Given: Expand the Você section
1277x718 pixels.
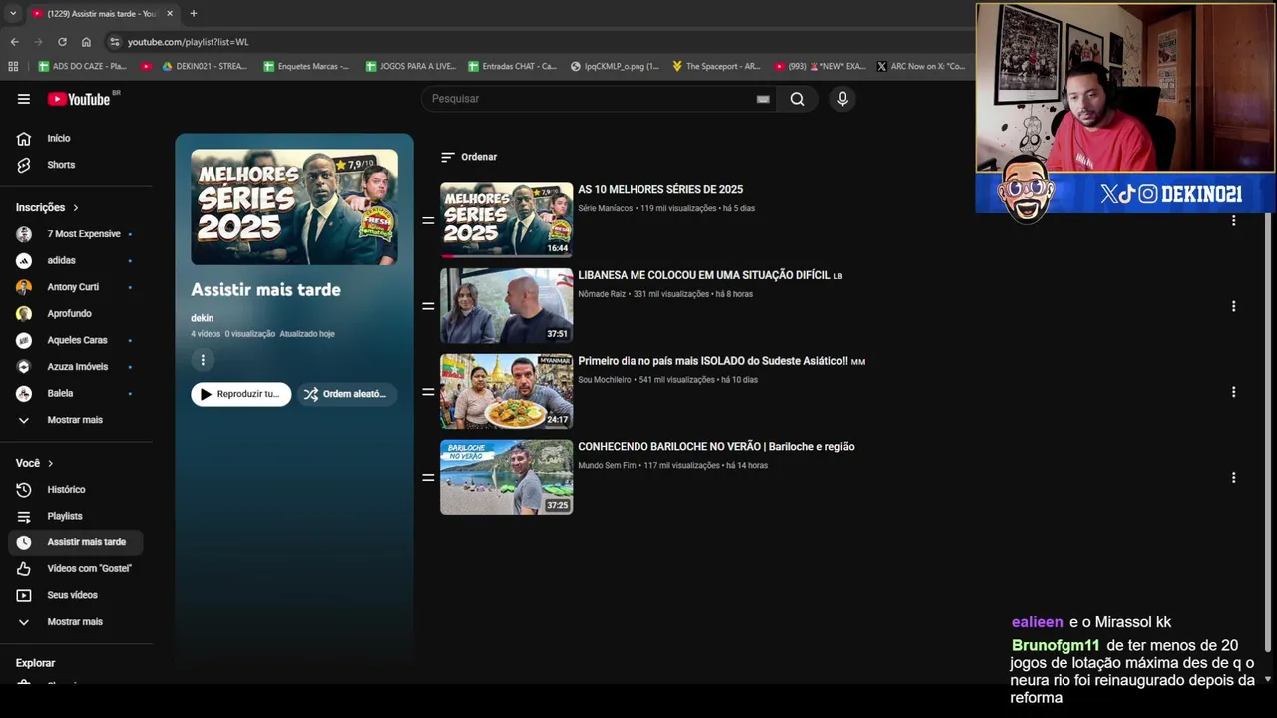Looking at the screenshot, I should point(35,463).
